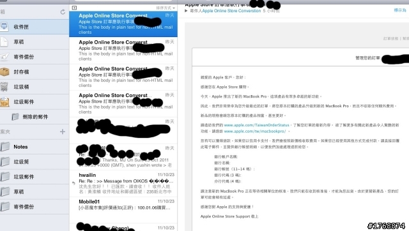Open the 垃圾筒 folder
Viewport: 409px width, 231px height.
pos(35,161)
